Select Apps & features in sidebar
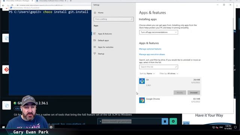The width and height of the screenshot is (240, 135). point(105,34)
